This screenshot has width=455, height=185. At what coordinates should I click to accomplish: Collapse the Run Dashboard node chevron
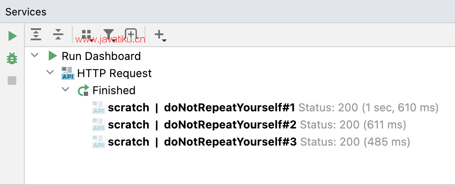coord(35,55)
